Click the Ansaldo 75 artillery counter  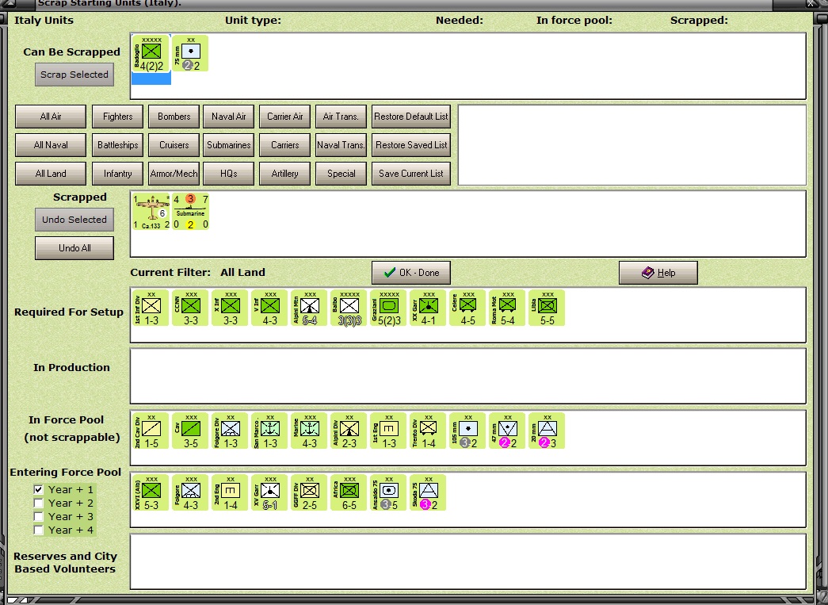[389, 493]
